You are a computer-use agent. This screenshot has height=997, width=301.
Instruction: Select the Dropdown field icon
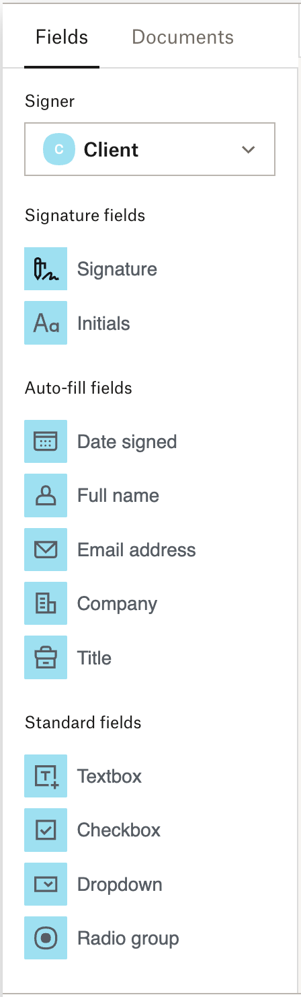coord(46,884)
